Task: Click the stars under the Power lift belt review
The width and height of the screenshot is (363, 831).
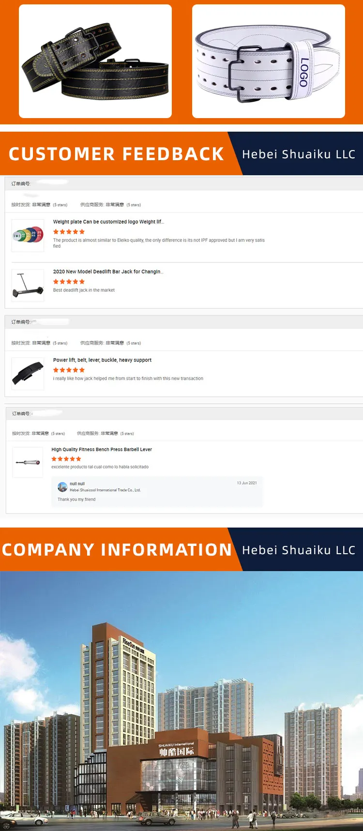Action: tap(69, 370)
